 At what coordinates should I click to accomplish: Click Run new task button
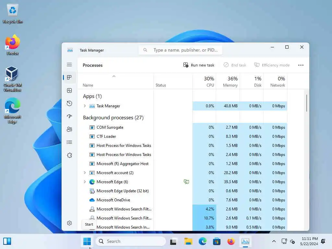(x=199, y=65)
